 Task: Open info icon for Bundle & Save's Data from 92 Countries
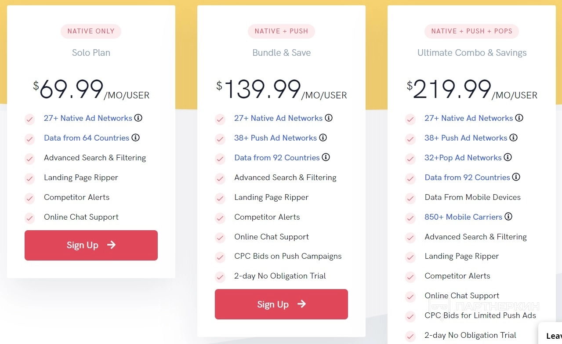(x=326, y=157)
